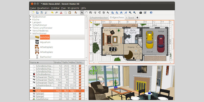Click the New home toolbar icon
Screen dimensions: 204x102
(x=33, y=12)
